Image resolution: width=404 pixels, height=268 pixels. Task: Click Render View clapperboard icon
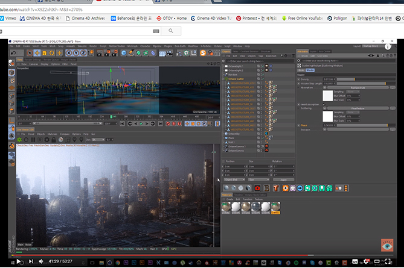pyautogui.click(x=100, y=53)
